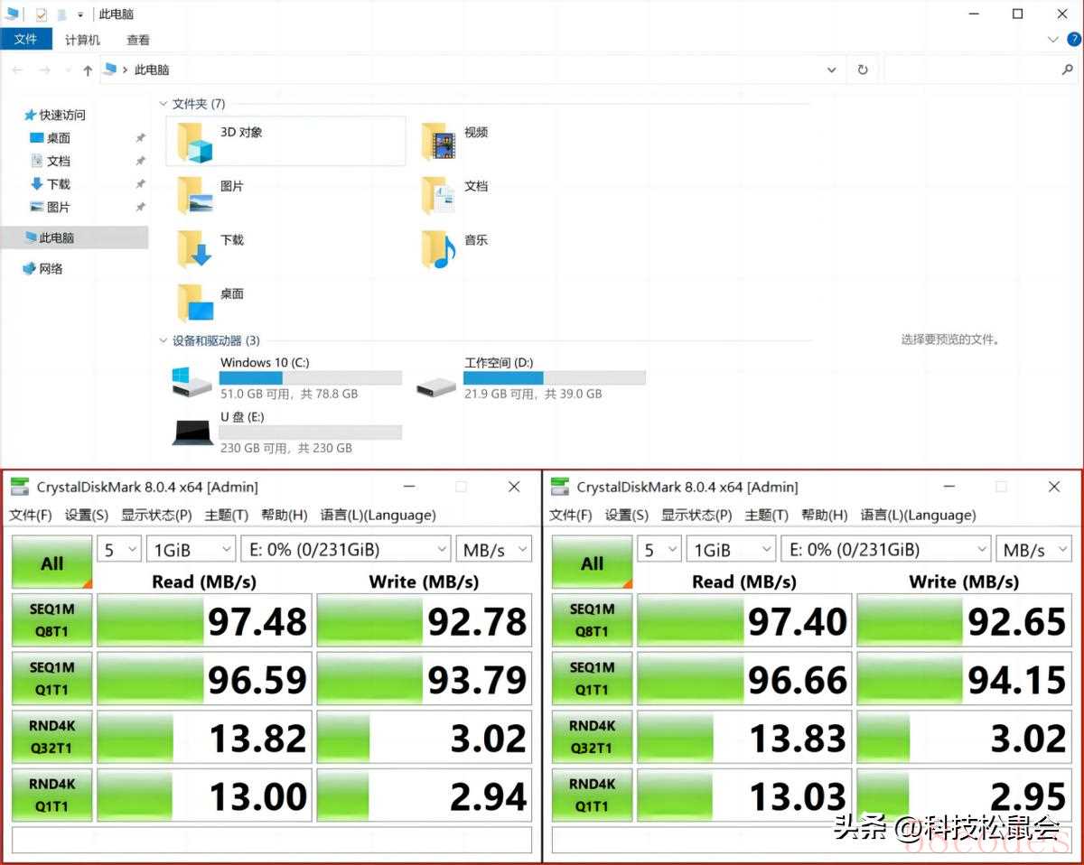This screenshot has width=1084, height=865.
Task: Select the U 盘 (E:) drive
Action: tap(286, 432)
